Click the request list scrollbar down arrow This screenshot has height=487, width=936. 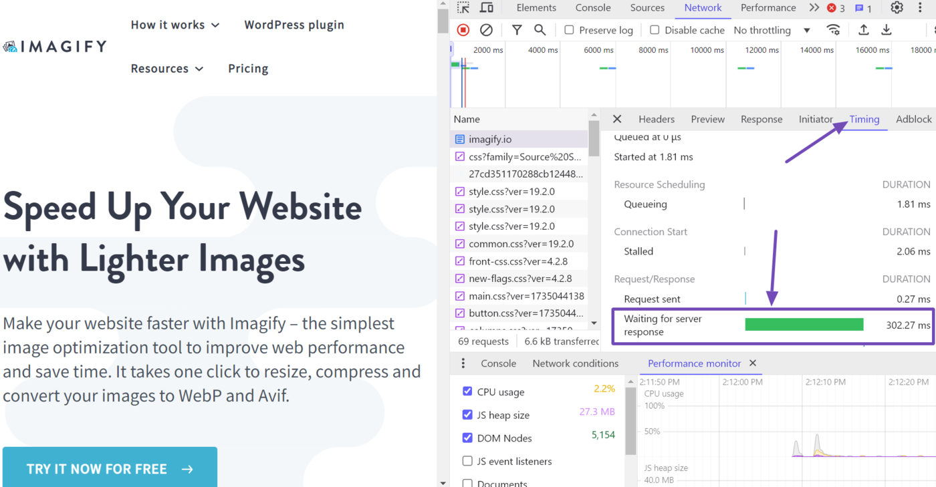coord(594,323)
